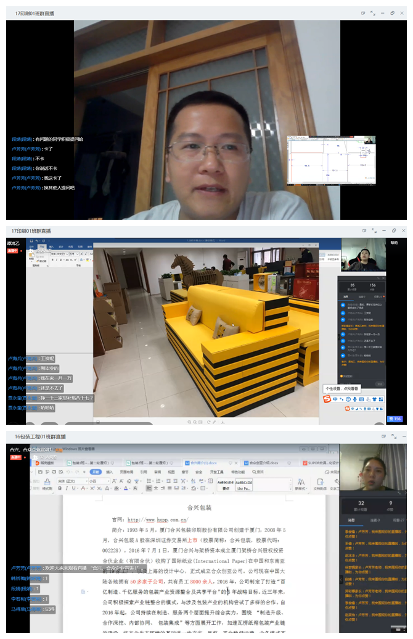Screen dimensions: 413x639
Task: Click the pop-out icon in second live window
Action: click(364, 230)
